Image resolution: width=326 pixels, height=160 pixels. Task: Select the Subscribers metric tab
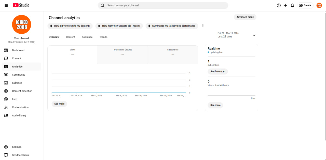[173, 55]
